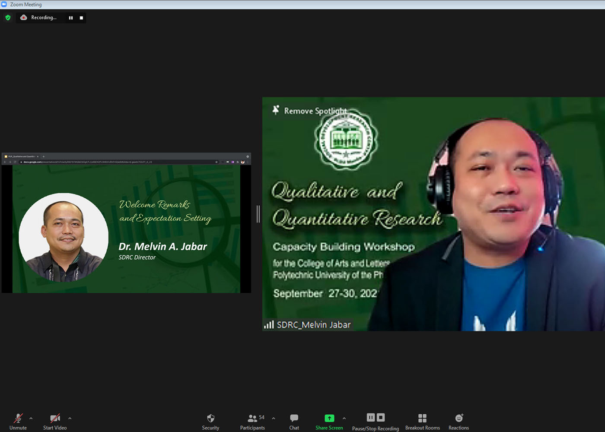Screen dimensions: 605x432
Task: Pause recording in the bottom toolbar
Action: point(371,417)
